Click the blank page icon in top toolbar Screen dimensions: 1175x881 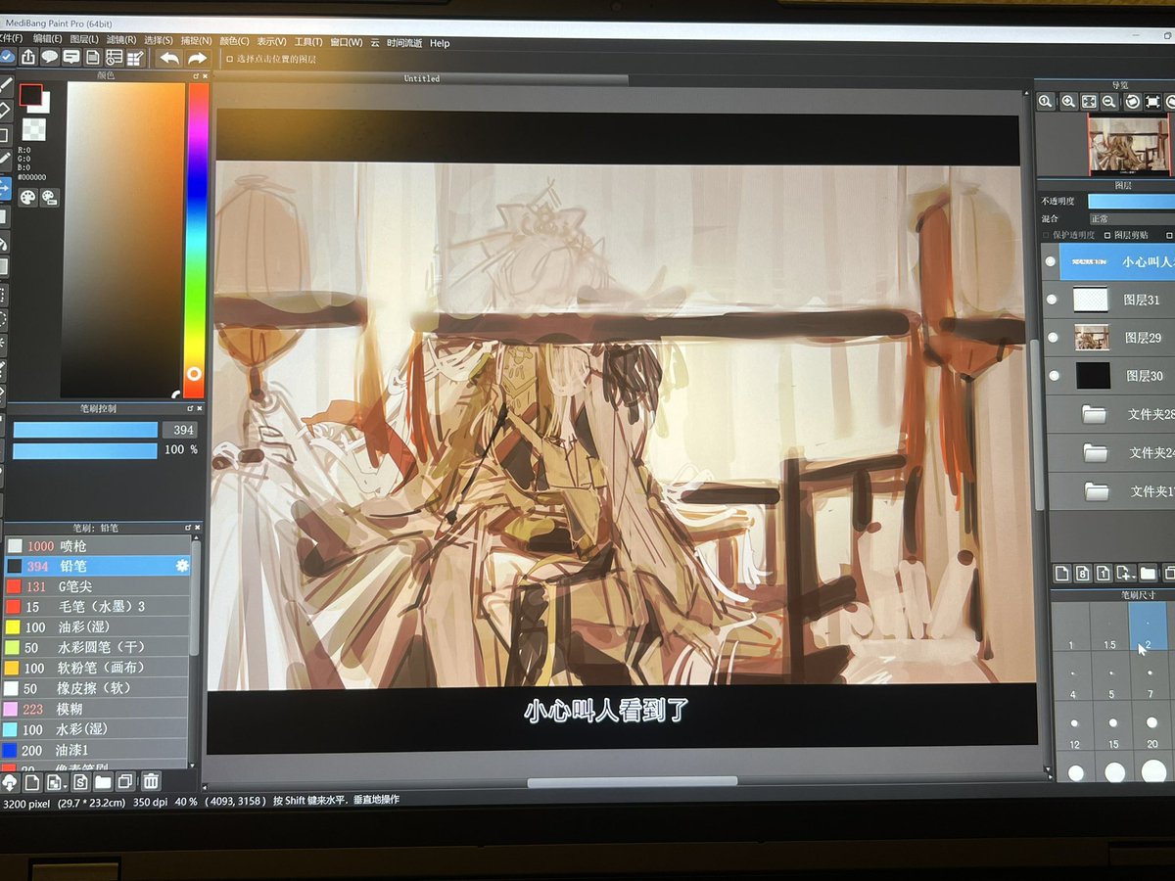(93, 58)
